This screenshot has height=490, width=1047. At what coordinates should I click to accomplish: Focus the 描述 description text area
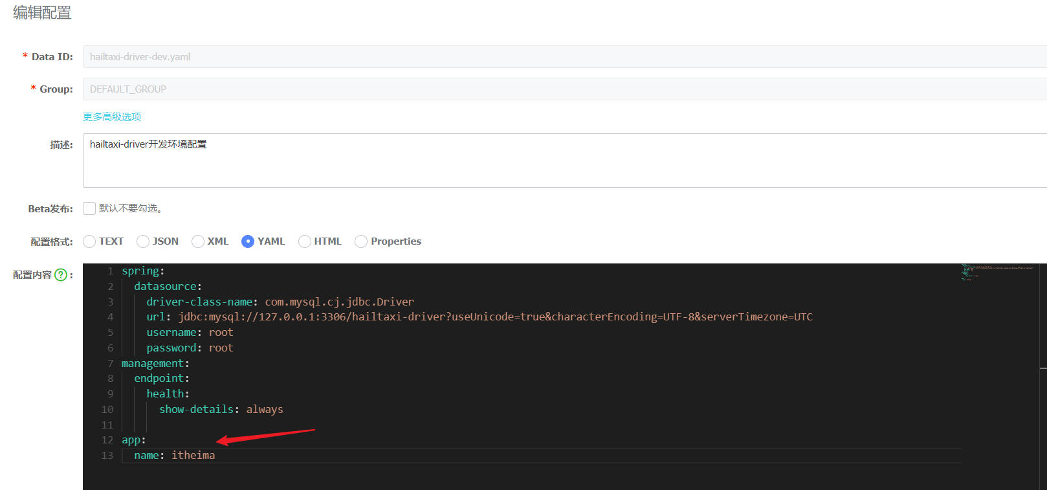(x=565, y=161)
